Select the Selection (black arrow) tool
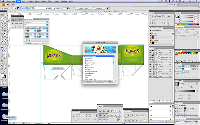 tap(2, 15)
